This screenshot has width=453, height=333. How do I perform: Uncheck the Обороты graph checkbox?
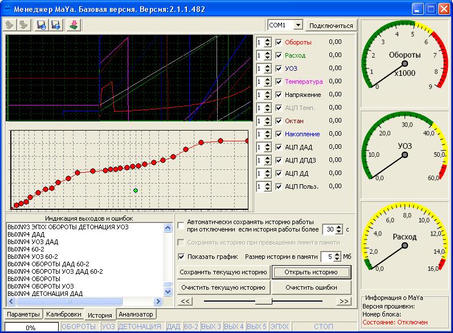pyautogui.click(x=279, y=42)
